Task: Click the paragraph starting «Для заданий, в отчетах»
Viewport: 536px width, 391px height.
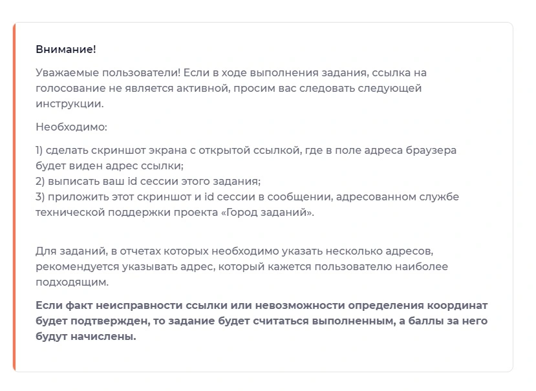Action: [242, 266]
